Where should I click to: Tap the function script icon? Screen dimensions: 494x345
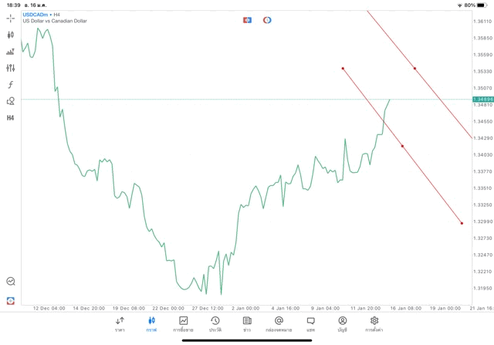click(11, 84)
